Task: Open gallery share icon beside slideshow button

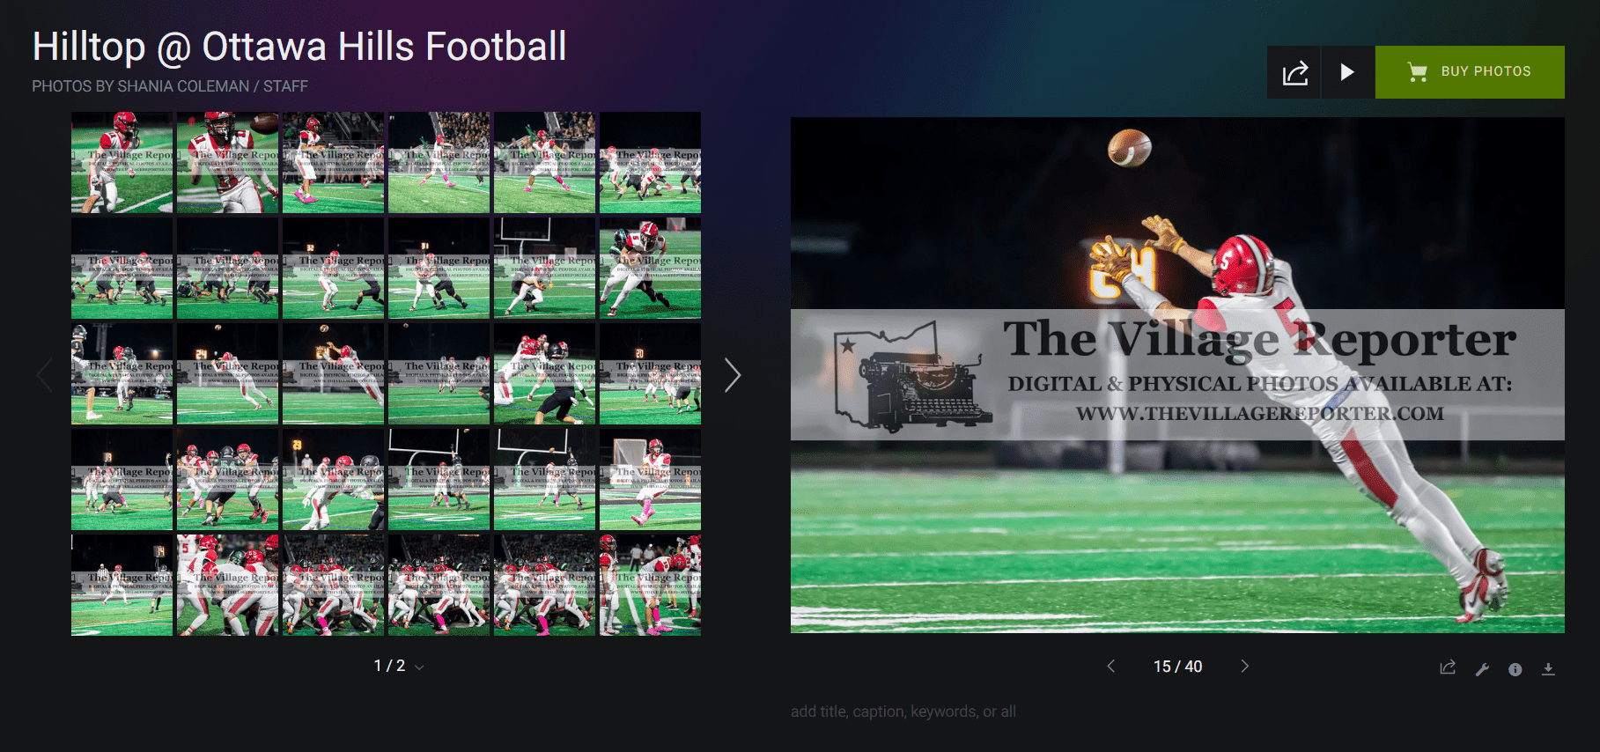Action: click(1294, 72)
